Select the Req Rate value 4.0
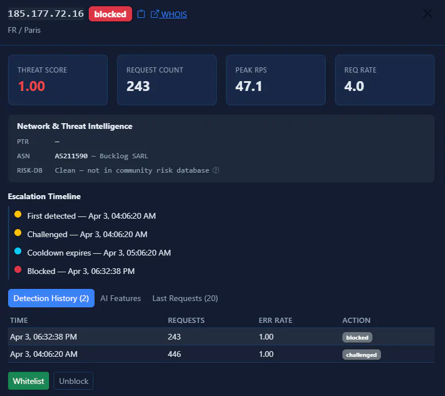The width and height of the screenshot is (445, 396). [x=354, y=86]
